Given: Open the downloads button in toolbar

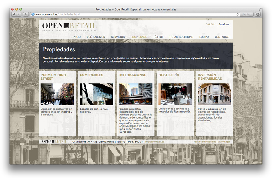Looking at the screenshot, I should (x=258, y=14).
